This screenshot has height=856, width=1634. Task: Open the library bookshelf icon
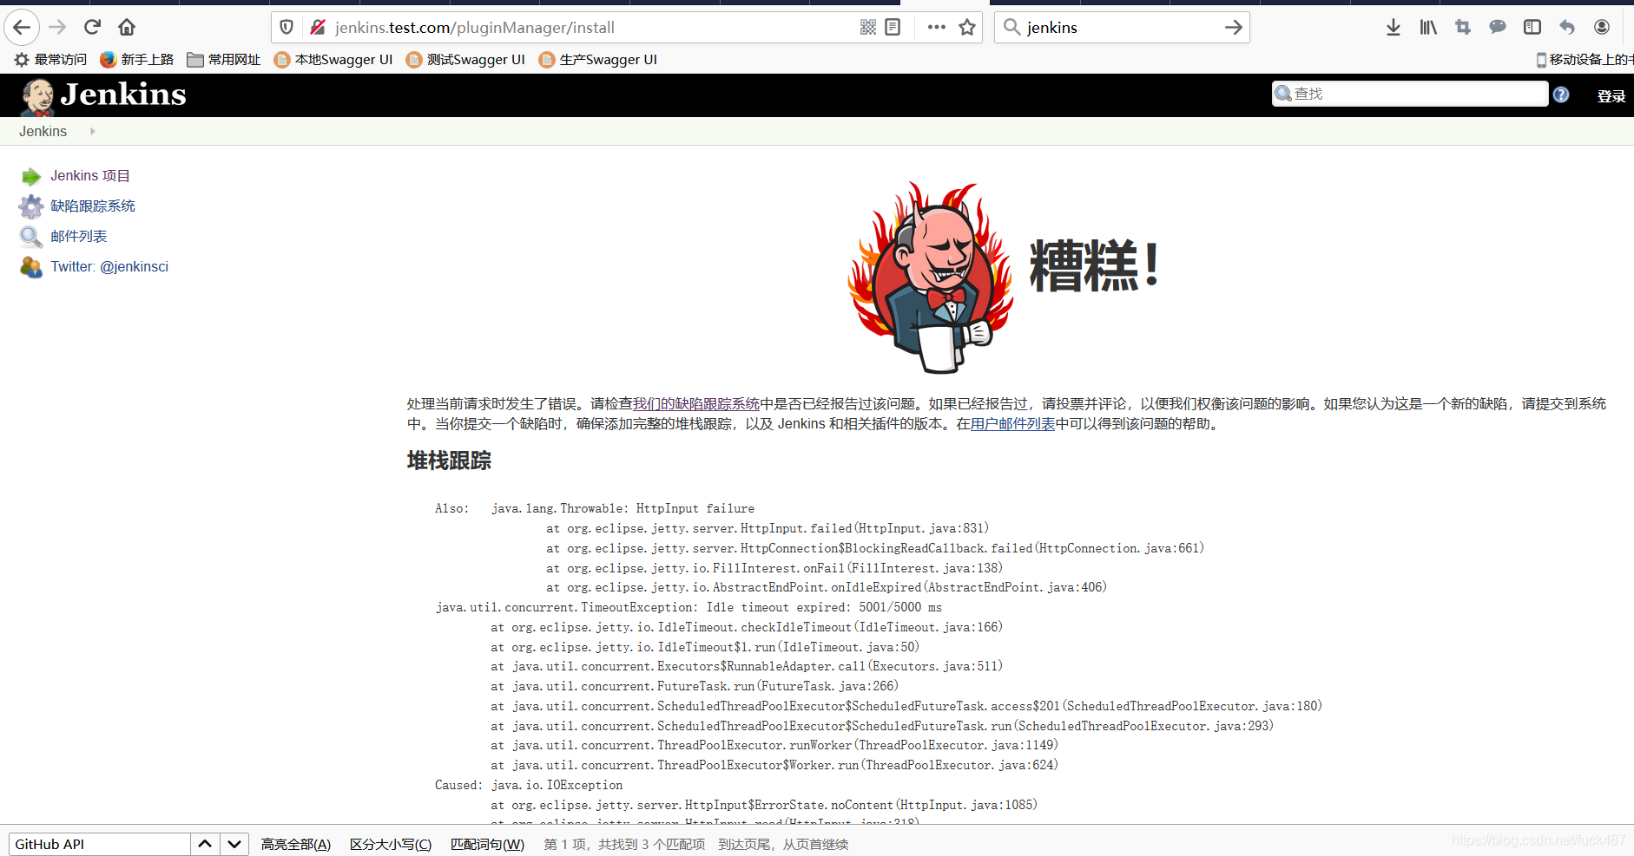point(1428,28)
